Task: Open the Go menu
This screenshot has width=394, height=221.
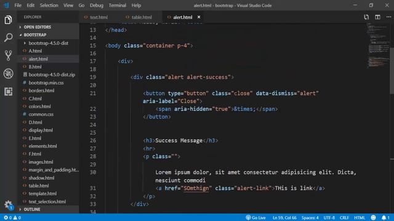Action: [81, 6]
